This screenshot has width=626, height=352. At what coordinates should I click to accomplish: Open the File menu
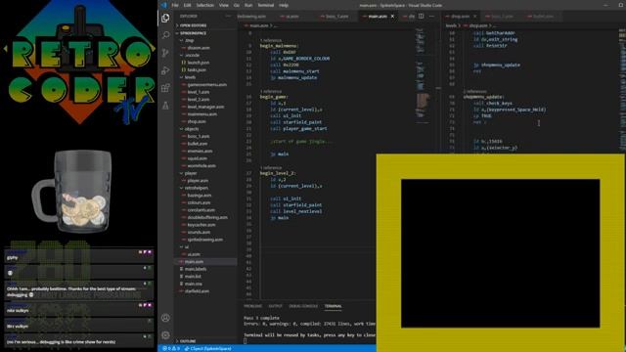[175, 5]
